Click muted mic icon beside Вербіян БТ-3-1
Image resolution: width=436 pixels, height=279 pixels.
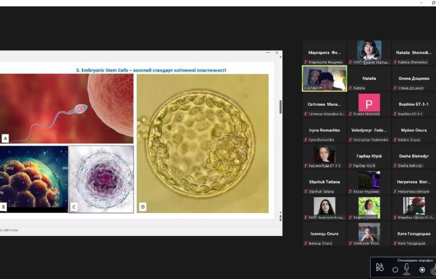click(x=395, y=114)
